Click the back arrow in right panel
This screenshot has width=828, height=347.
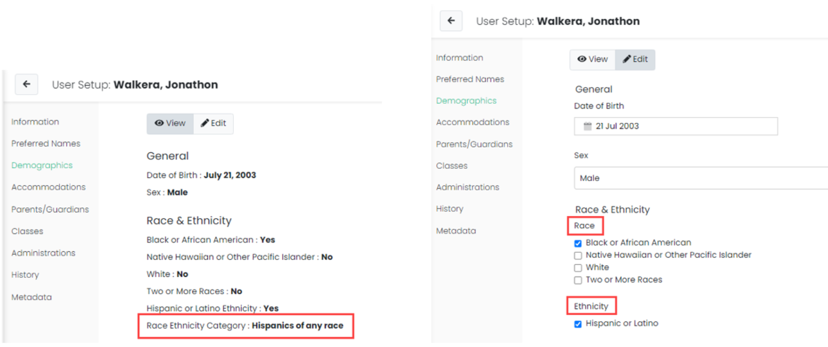451,21
